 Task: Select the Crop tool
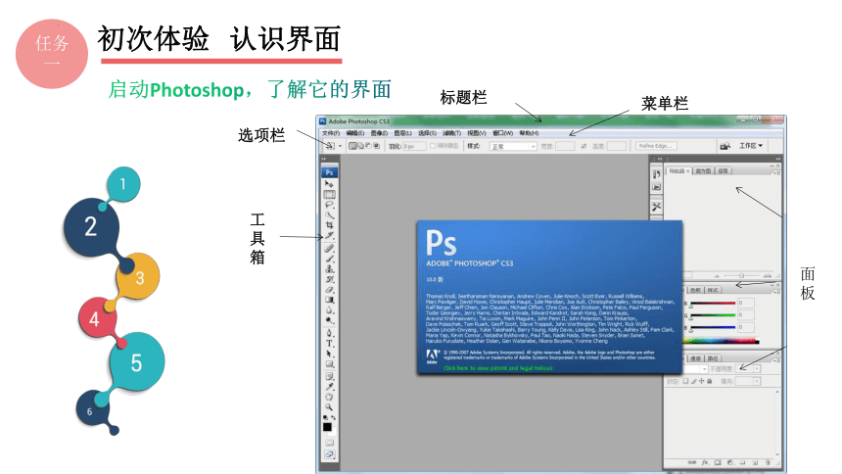[x=329, y=224]
